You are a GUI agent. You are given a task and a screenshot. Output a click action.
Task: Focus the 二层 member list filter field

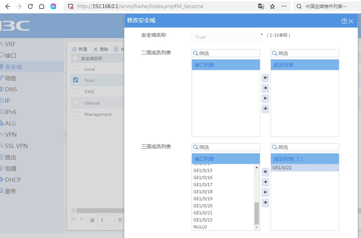(x=305, y=53)
